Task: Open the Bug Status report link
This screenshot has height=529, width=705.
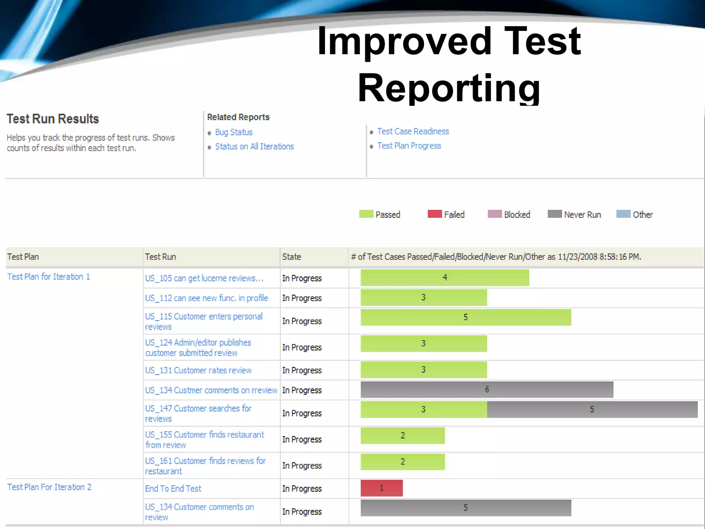Action: tap(233, 132)
